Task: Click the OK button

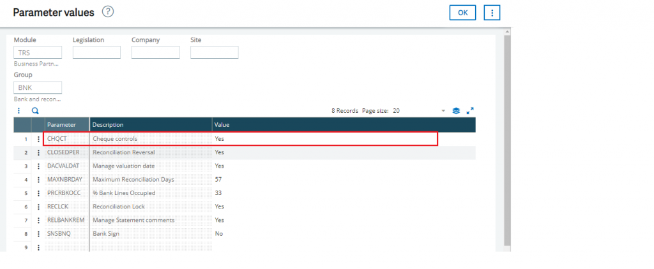Action: [x=462, y=13]
